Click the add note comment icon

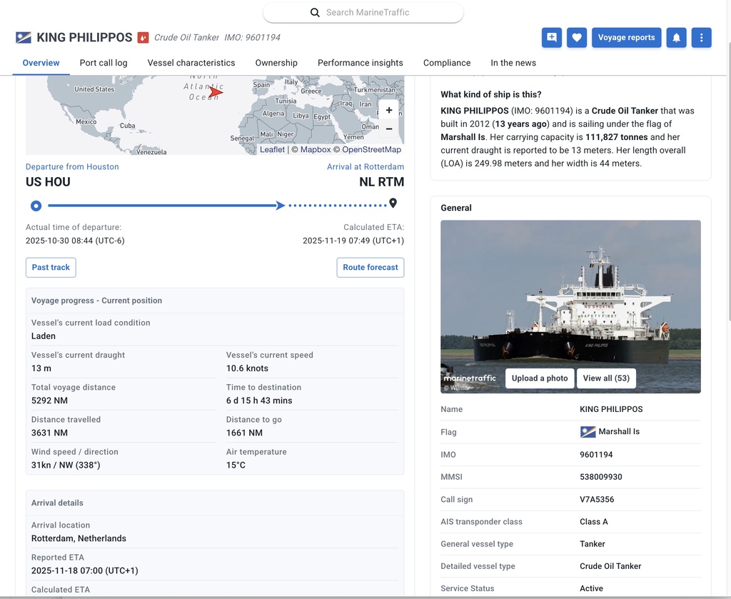click(x=551, y=38)
